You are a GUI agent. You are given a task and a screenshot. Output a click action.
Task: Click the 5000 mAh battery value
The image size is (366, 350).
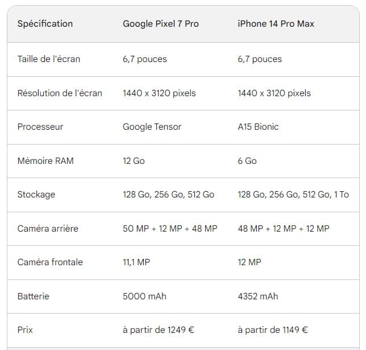pos(144,297)
